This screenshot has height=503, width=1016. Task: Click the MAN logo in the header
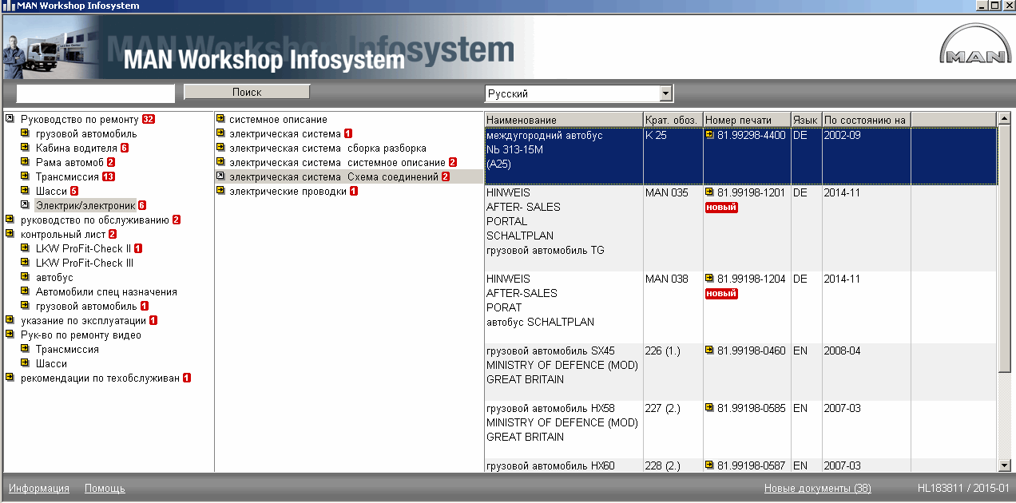pos(974,45)
